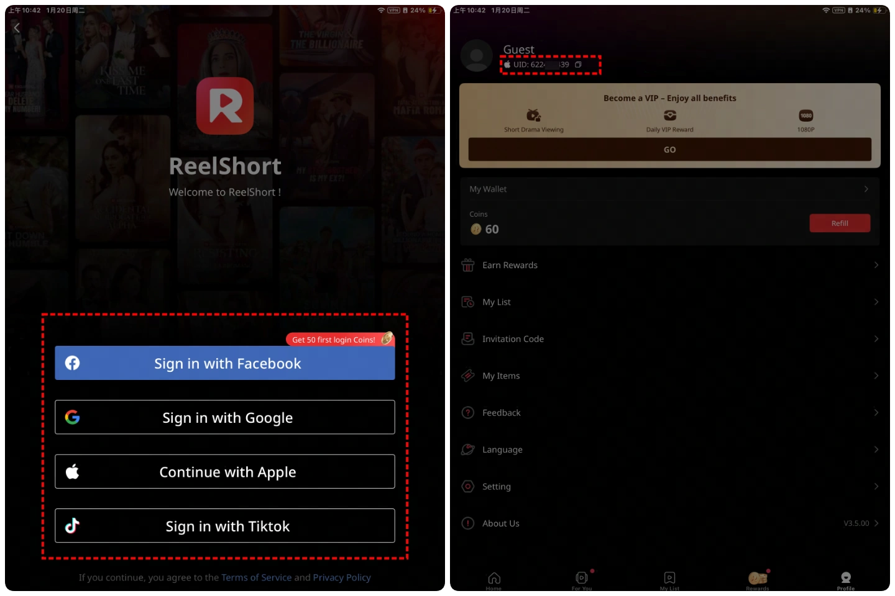Viewport: 895px width, 596px height.
Task: Open the Home tab
Action: coord(493,581)
